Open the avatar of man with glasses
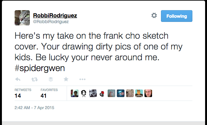207x125 pixels. [148, 93]
